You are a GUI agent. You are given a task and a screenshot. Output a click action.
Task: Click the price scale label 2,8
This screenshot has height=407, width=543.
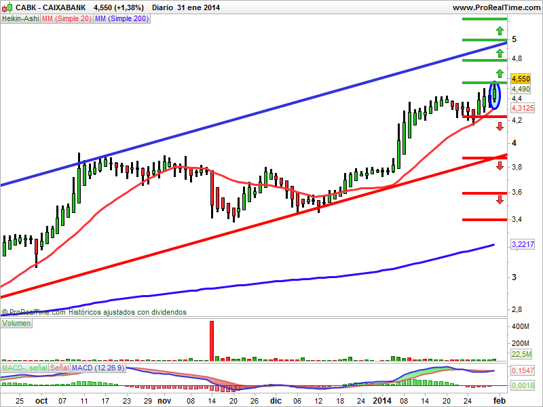coord(517,309)
